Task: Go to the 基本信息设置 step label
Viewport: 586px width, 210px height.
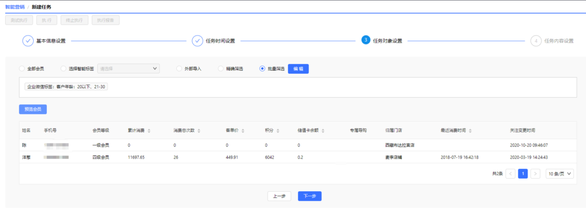Action: [x=51, y=41]
